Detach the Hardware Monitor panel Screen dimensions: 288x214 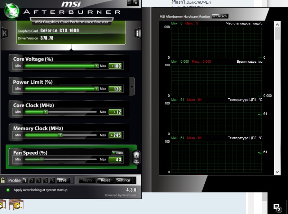[220, 16]
